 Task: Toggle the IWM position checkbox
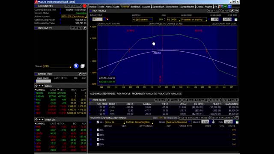(x=98, y=139)
